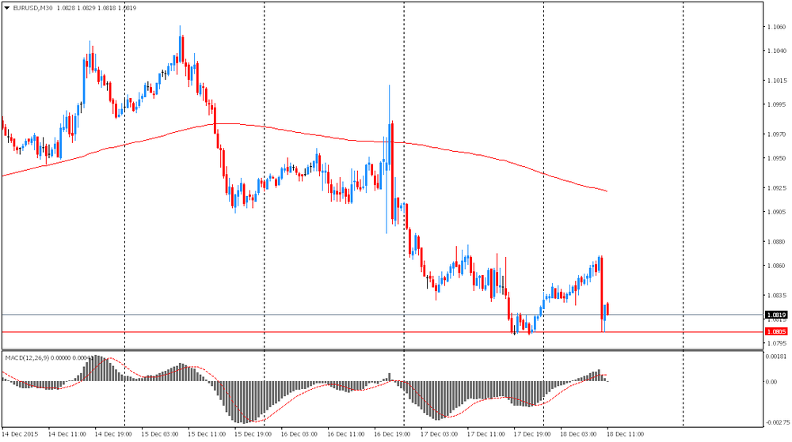Click the 0.00181 MACD scale value
This screenshot has height=442, width=792.
[775, 357]
